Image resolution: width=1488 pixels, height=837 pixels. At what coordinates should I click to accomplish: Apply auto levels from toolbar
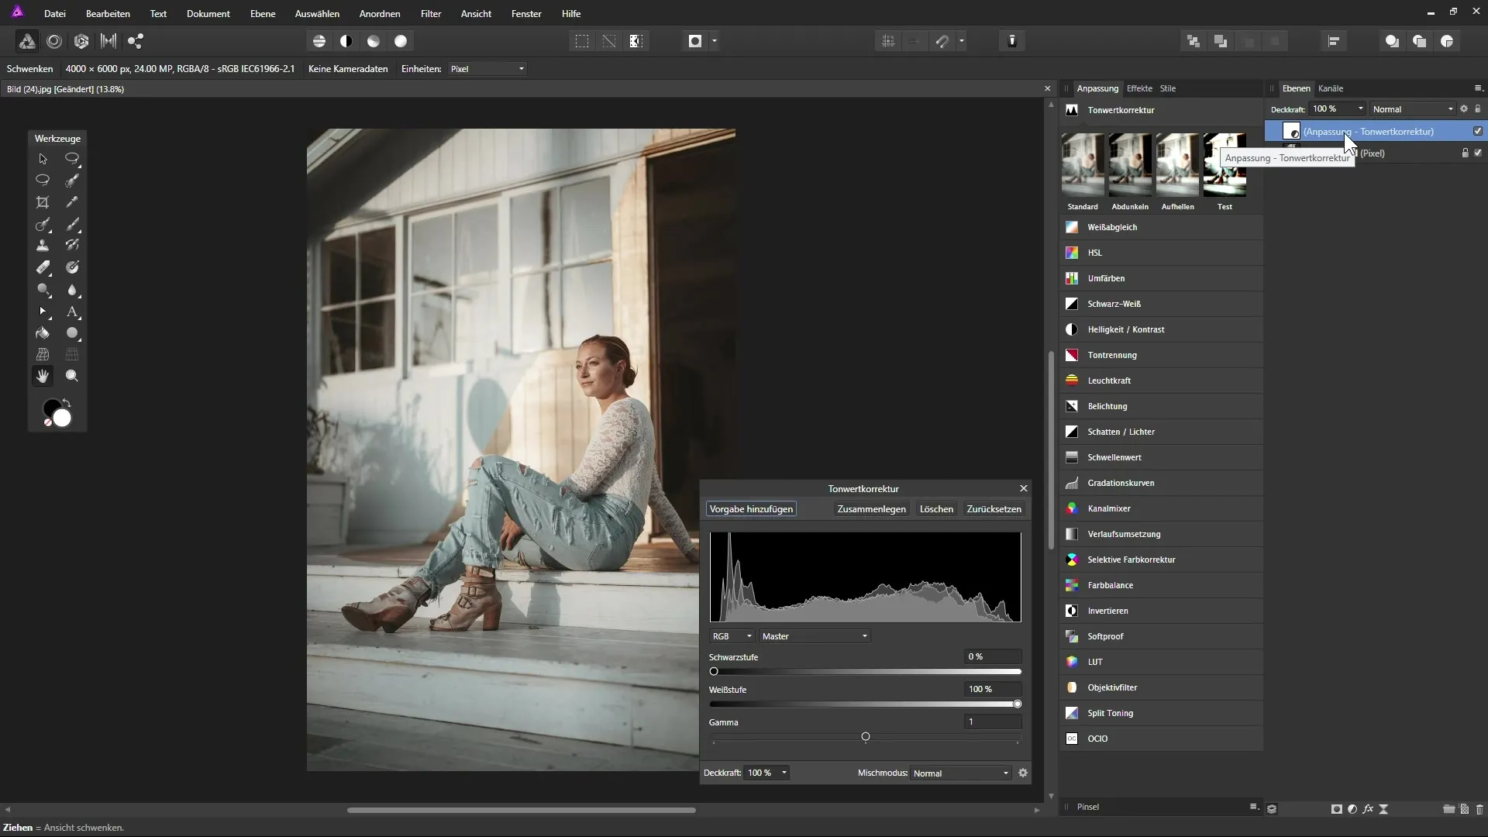pos(319,41)
